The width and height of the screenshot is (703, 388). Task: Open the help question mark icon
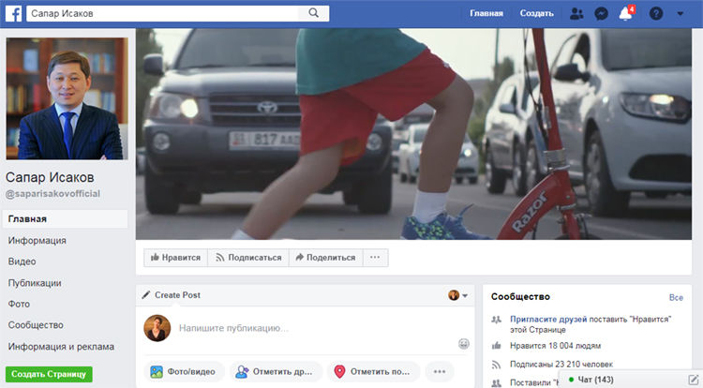click(656, 13)
